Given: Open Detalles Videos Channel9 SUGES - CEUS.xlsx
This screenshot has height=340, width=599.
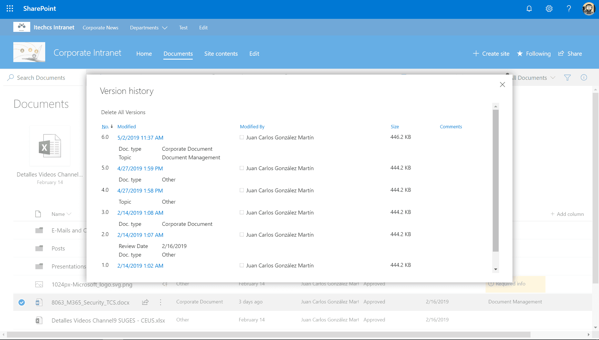Looking at the screenshot, I should coord(108,320).
